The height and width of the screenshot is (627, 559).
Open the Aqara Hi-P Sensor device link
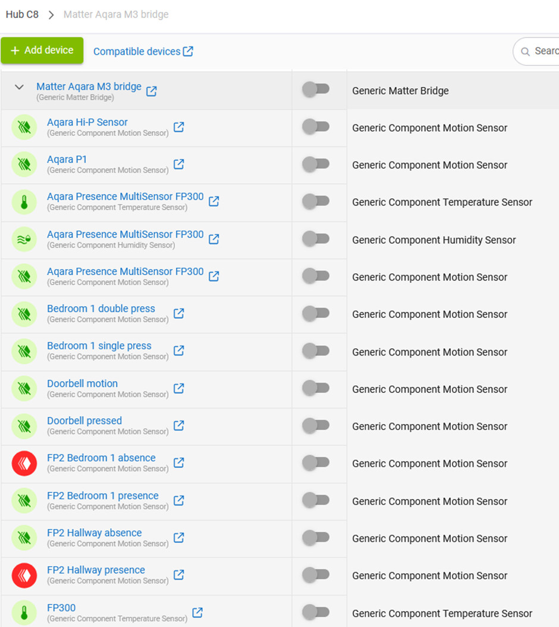[87, 122]
